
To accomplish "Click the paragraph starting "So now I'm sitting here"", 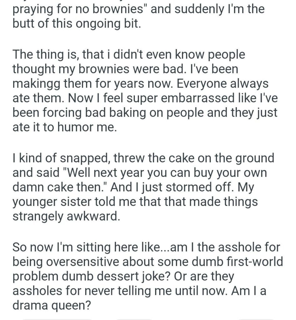I will click(147, 276).
